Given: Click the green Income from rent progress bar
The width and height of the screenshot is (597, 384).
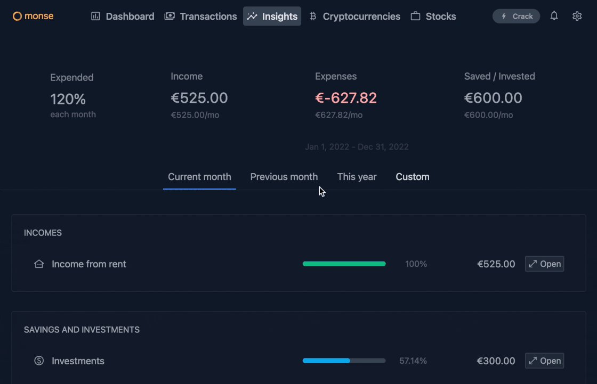Looking at the screenshot, I should pos(344,264).
